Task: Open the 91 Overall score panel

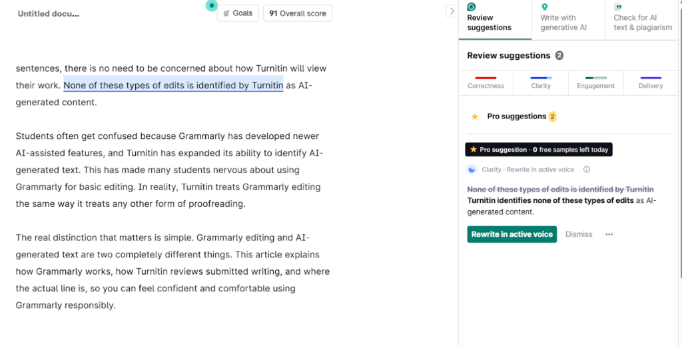Action: [298, 13]
